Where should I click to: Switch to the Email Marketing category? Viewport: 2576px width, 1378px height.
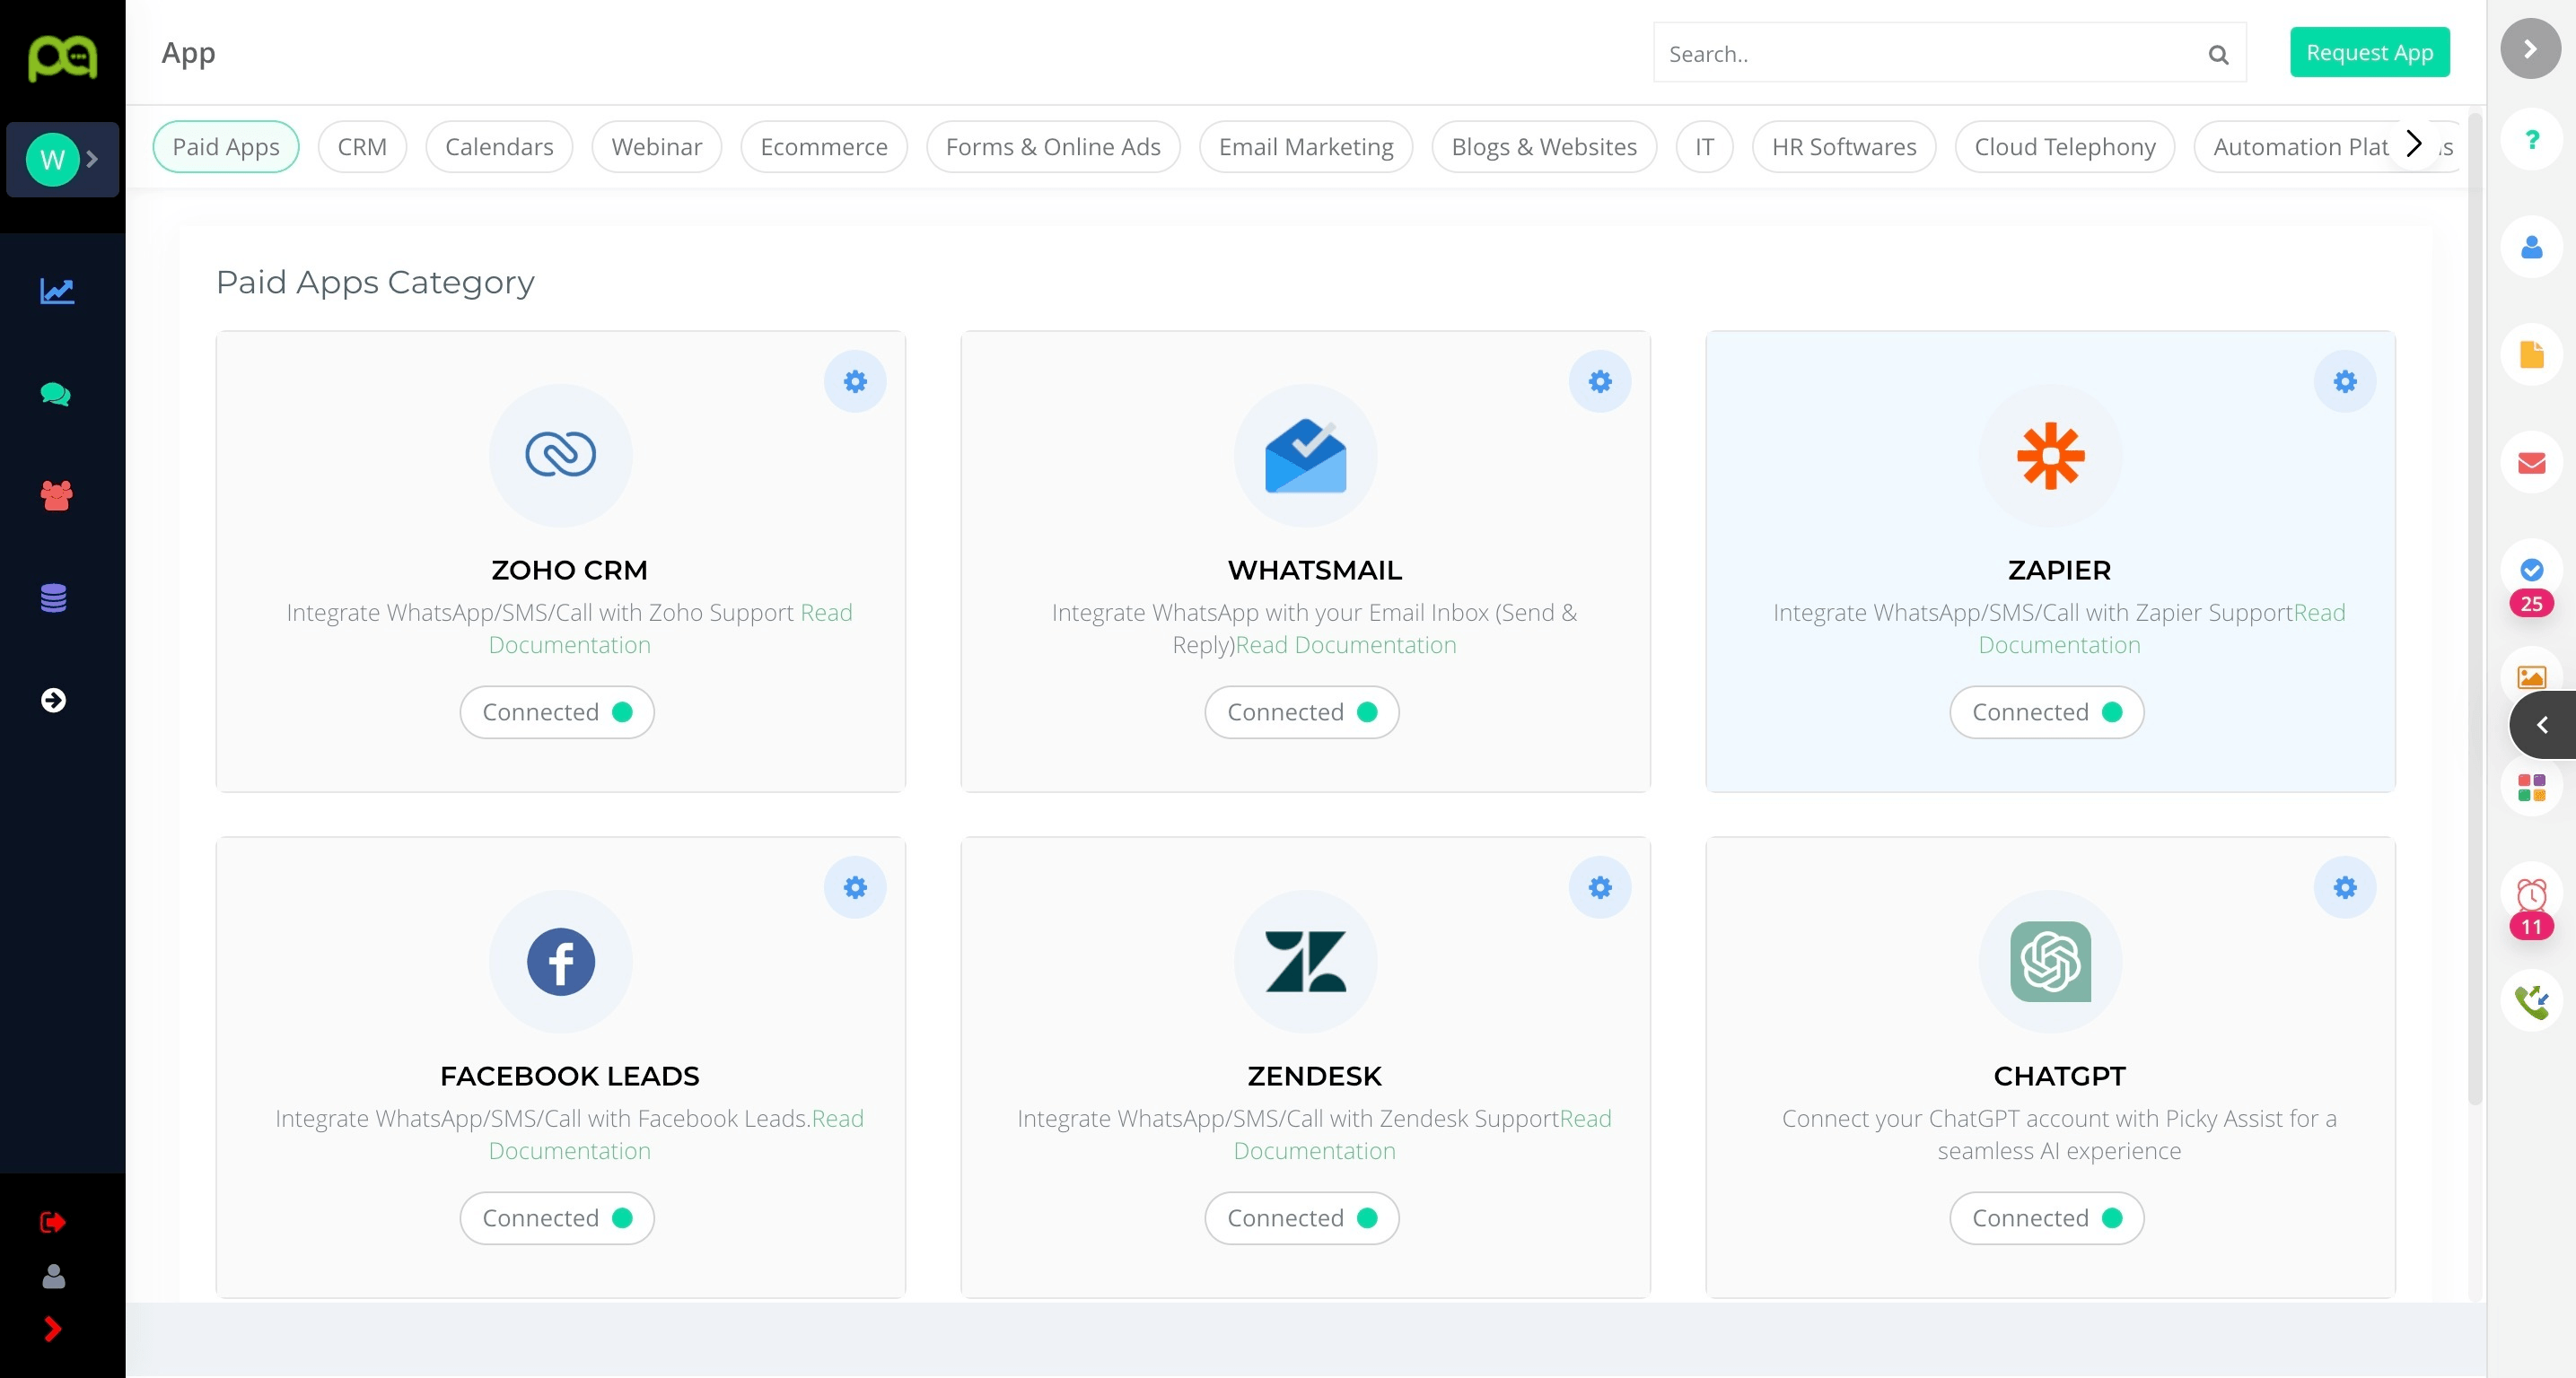1306,147
